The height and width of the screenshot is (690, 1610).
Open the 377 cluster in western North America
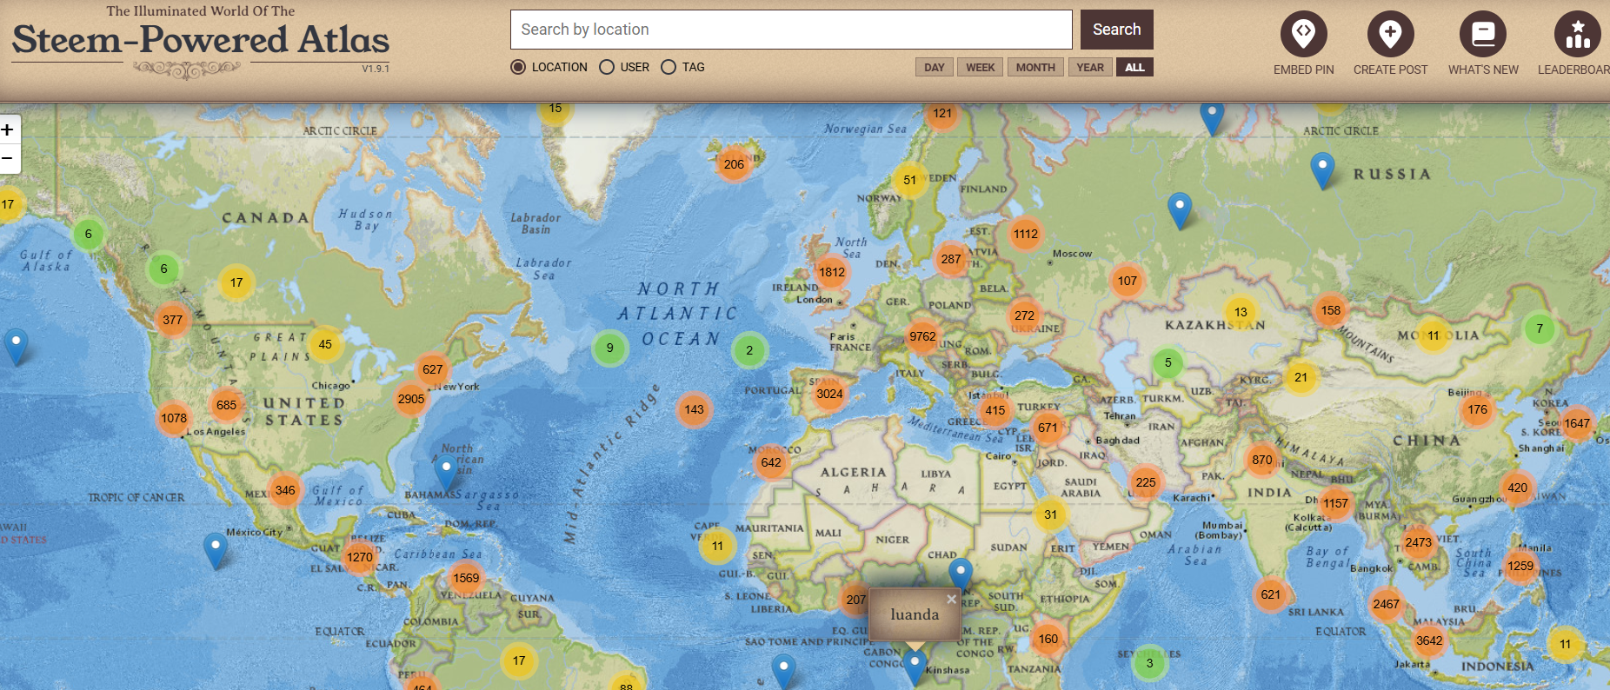pyautogui.click(x=173, y=320)
